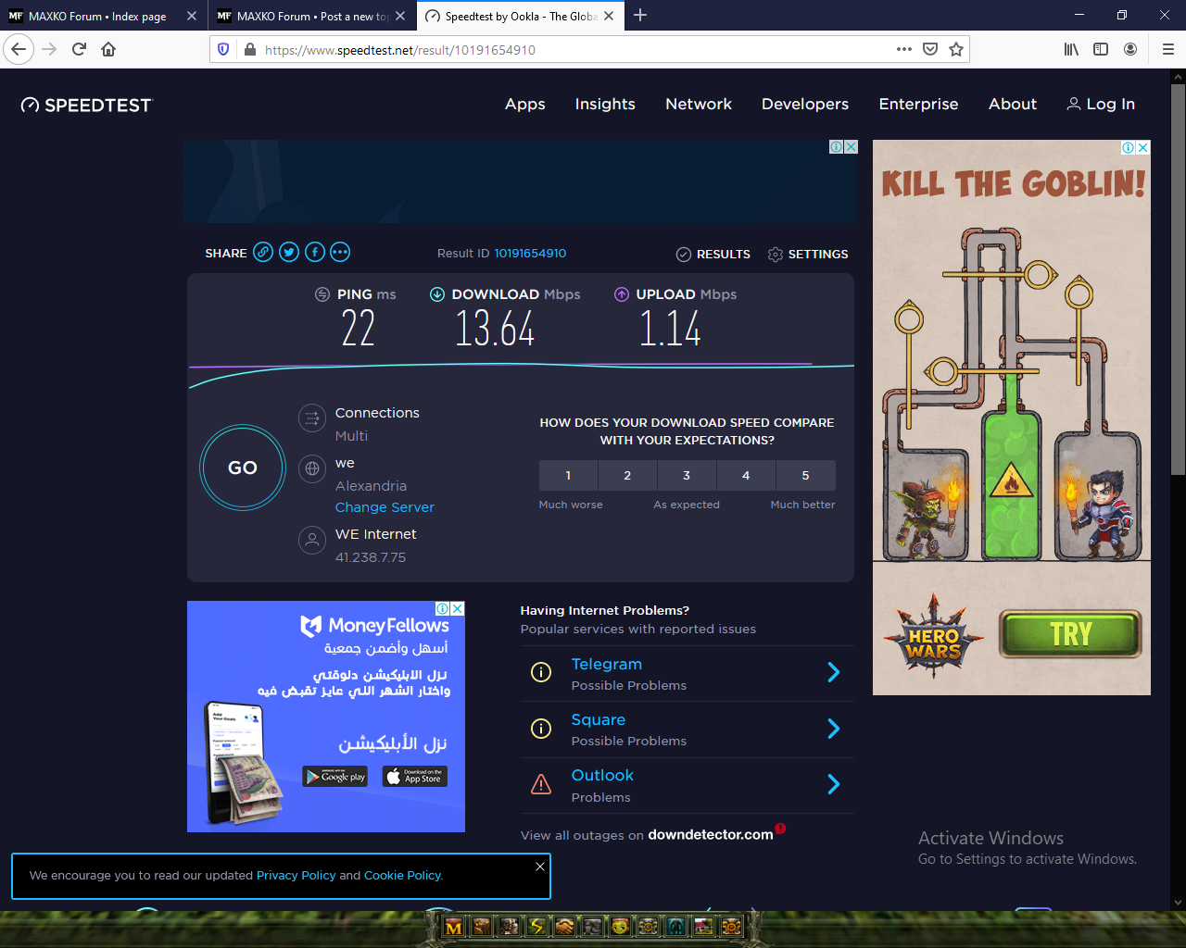Toggle the sidebar view icon
The image size is (1186, 948).
1101,49
